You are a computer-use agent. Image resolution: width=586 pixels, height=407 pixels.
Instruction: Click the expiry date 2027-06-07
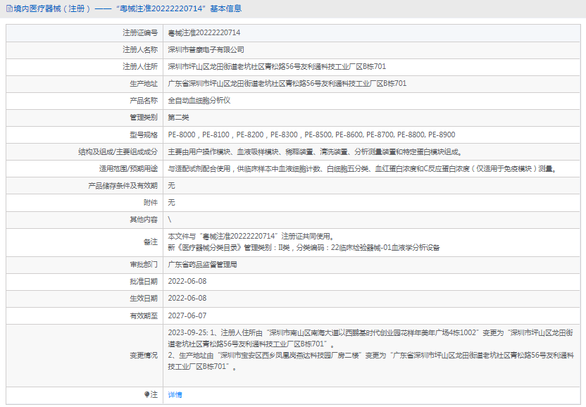187,315
